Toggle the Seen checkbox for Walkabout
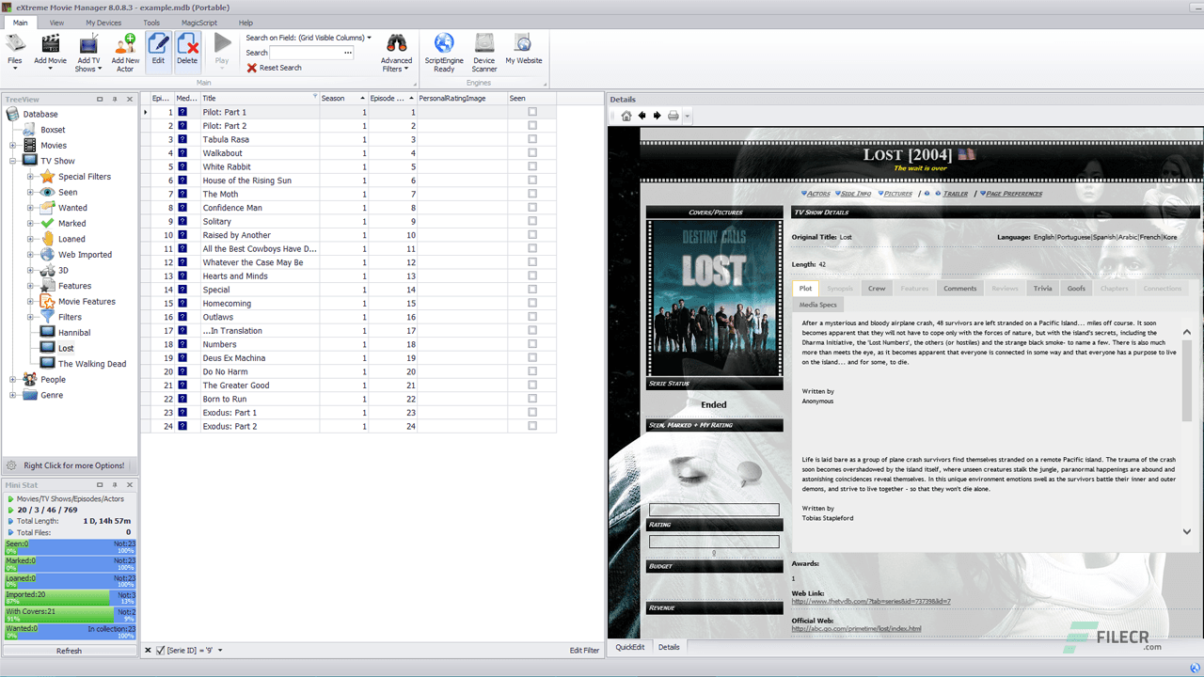This screenshot has height=677, width=1204. [531, 152]
